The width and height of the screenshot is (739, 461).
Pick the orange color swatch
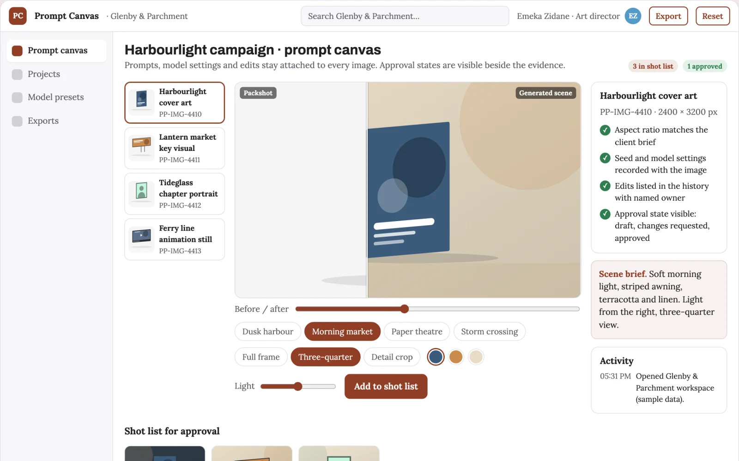pyautogui.click(x=456, y=357)
